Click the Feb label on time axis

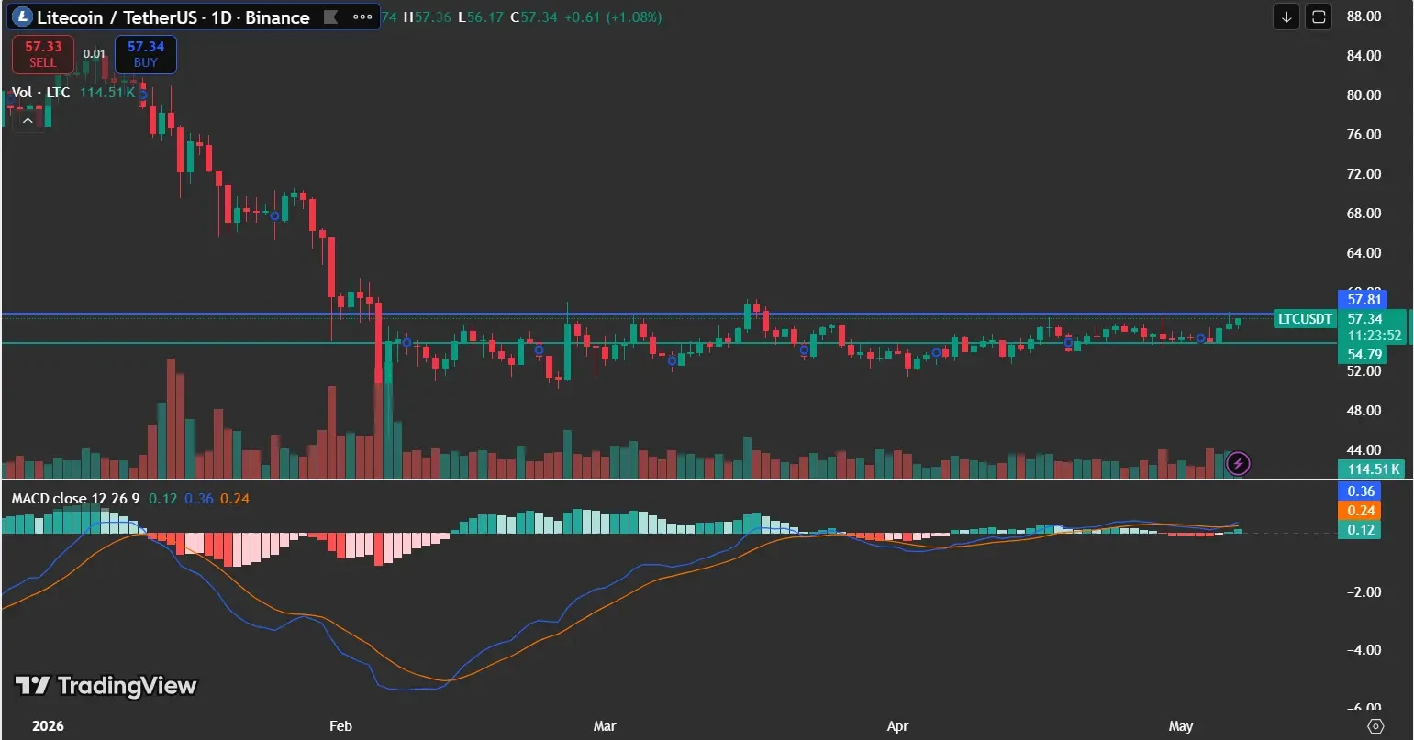(340, 726)
